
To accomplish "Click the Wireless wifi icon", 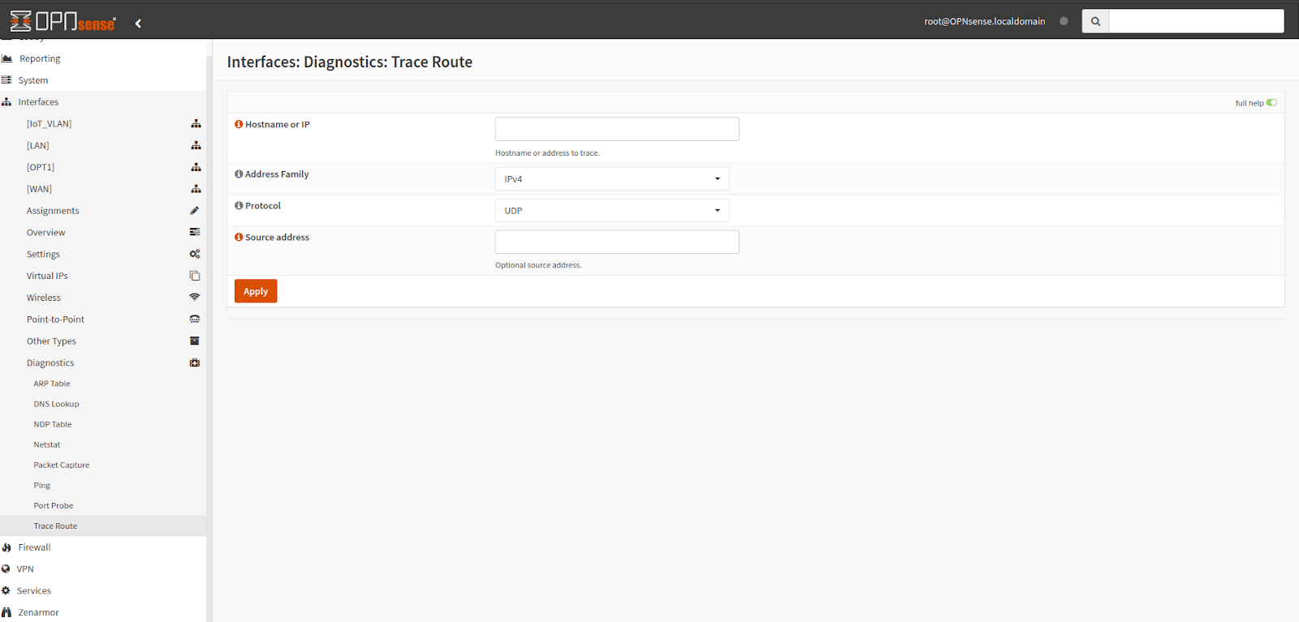I will point(195,298).
